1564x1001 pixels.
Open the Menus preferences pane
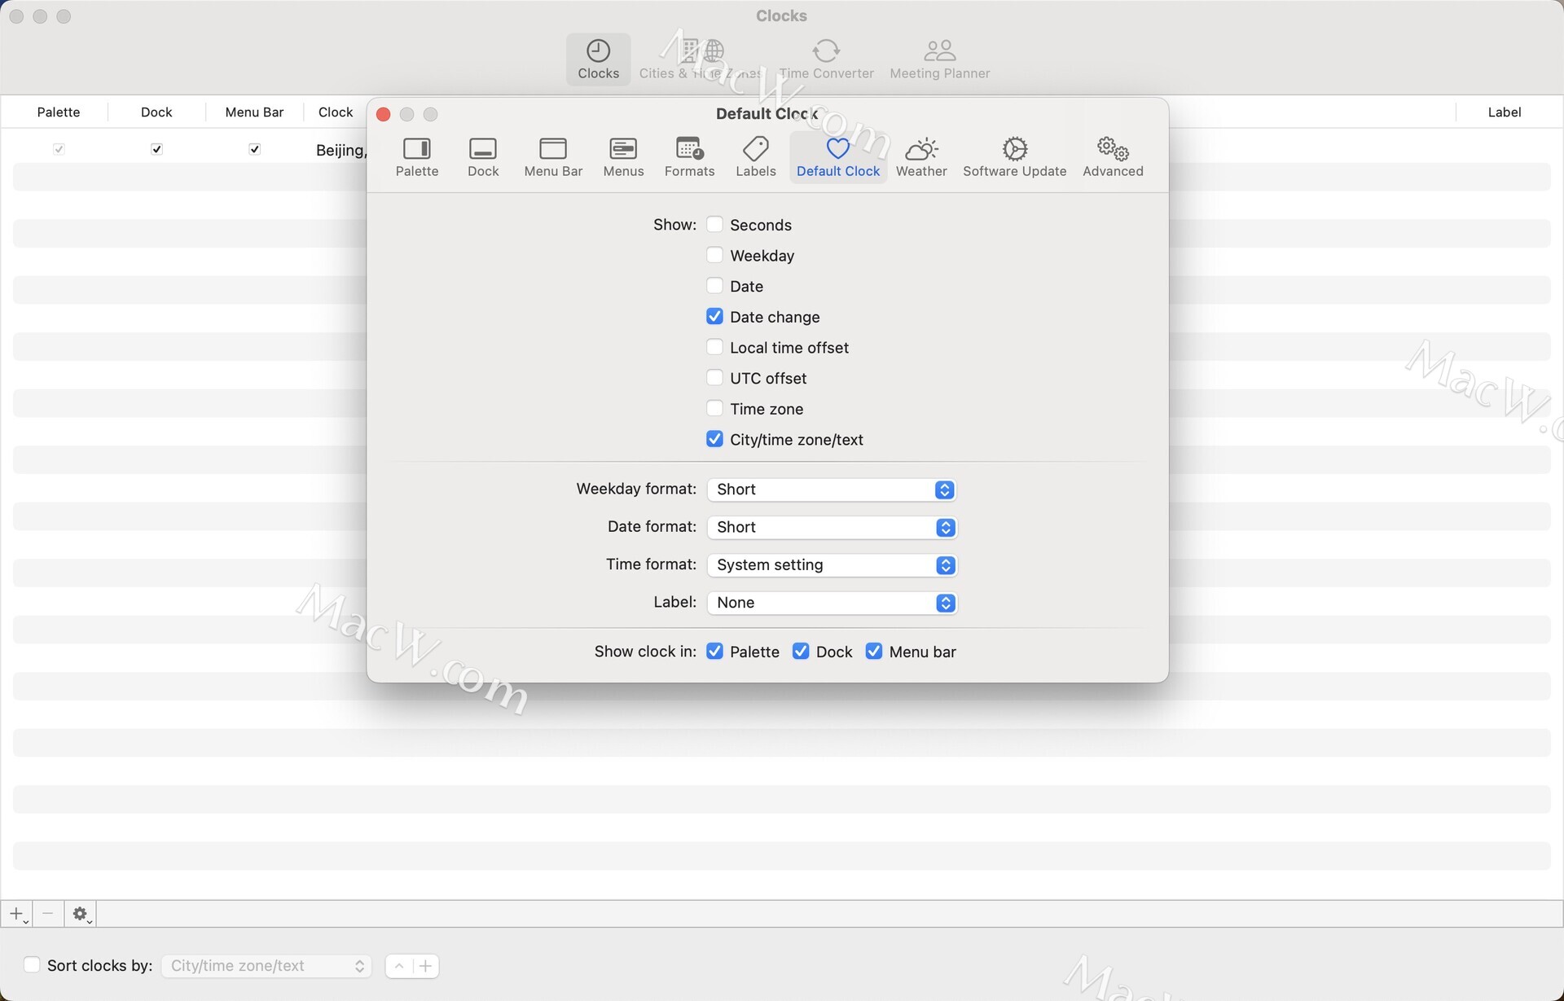[x=623, y=157]
